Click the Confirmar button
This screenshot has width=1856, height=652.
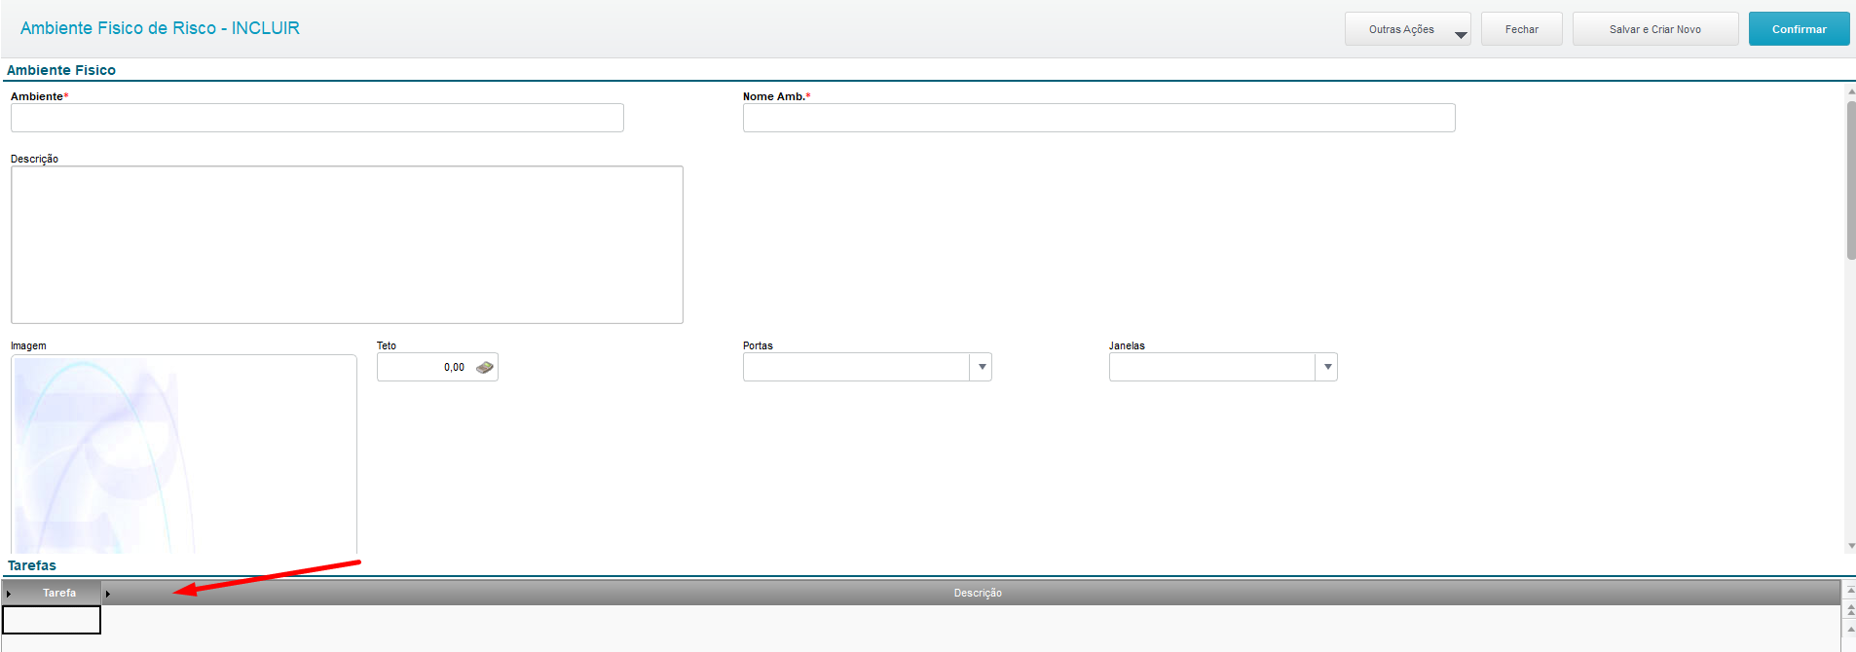pos(1799,29)
